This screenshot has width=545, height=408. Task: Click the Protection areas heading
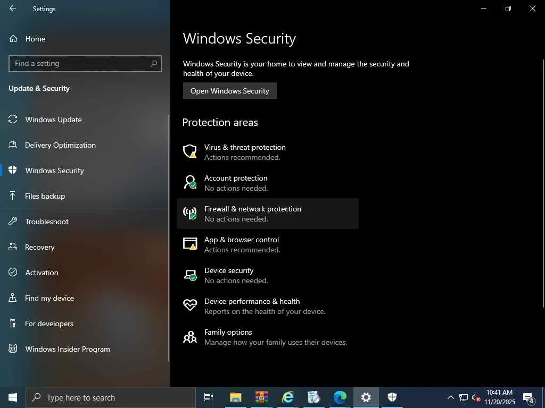pyautogui.click(x=220, y=122)
